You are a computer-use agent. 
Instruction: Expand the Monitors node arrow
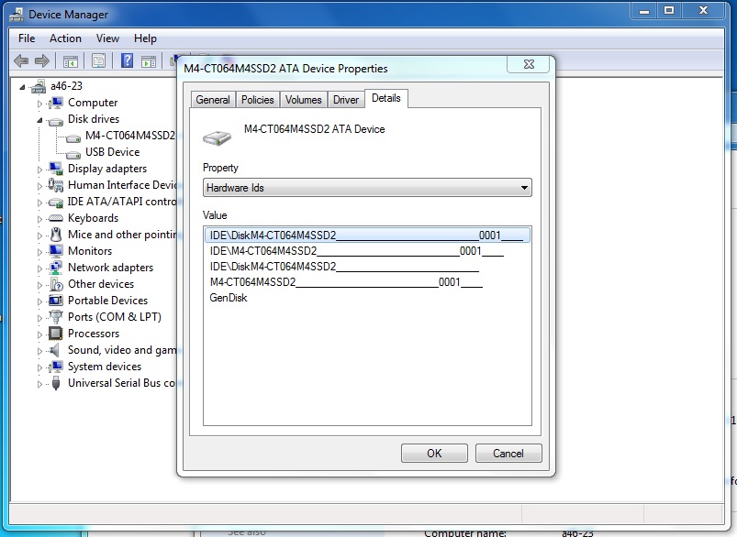pos(39,252)
